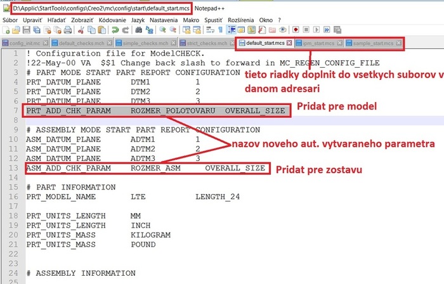Click the Zoom in magnifier icon
Viewport: 444px width, 284px height.
(163, 30)
